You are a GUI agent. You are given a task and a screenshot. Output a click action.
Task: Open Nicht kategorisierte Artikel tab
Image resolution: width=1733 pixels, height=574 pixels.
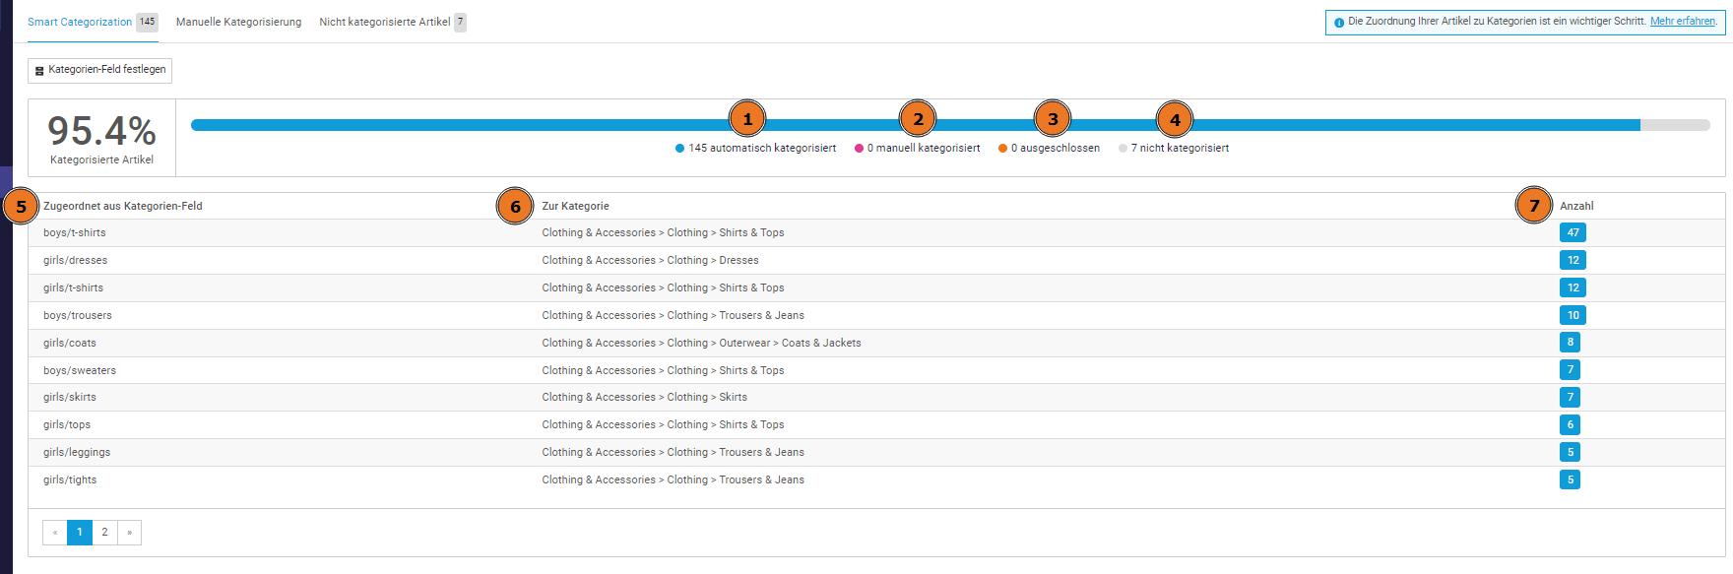pyautogui.click(x=392, y=22)
